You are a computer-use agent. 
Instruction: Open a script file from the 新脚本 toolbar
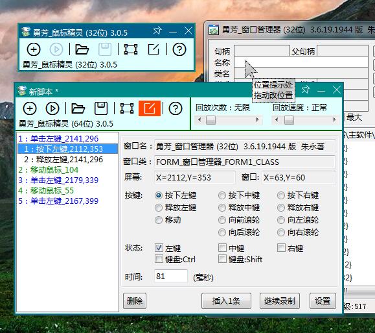(78, 108)
